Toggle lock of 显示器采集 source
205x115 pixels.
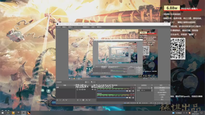pyautogui.click(x=95, y=89)
